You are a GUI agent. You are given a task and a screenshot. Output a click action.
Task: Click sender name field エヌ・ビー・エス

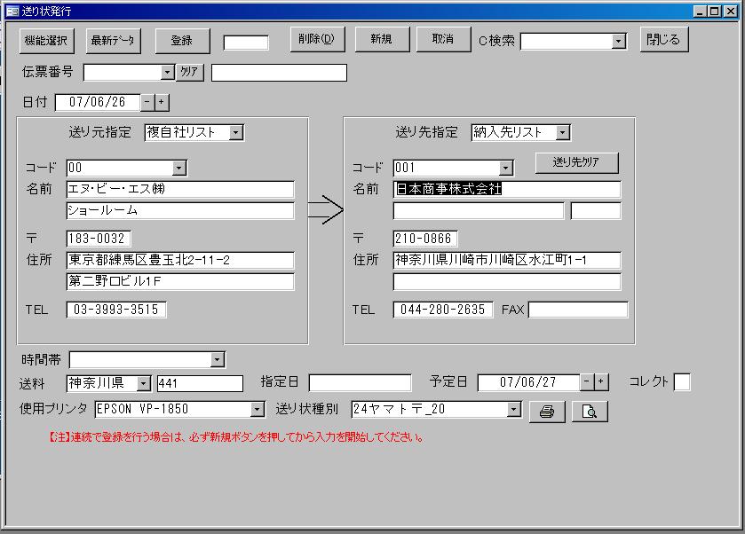tap(180, 190)
